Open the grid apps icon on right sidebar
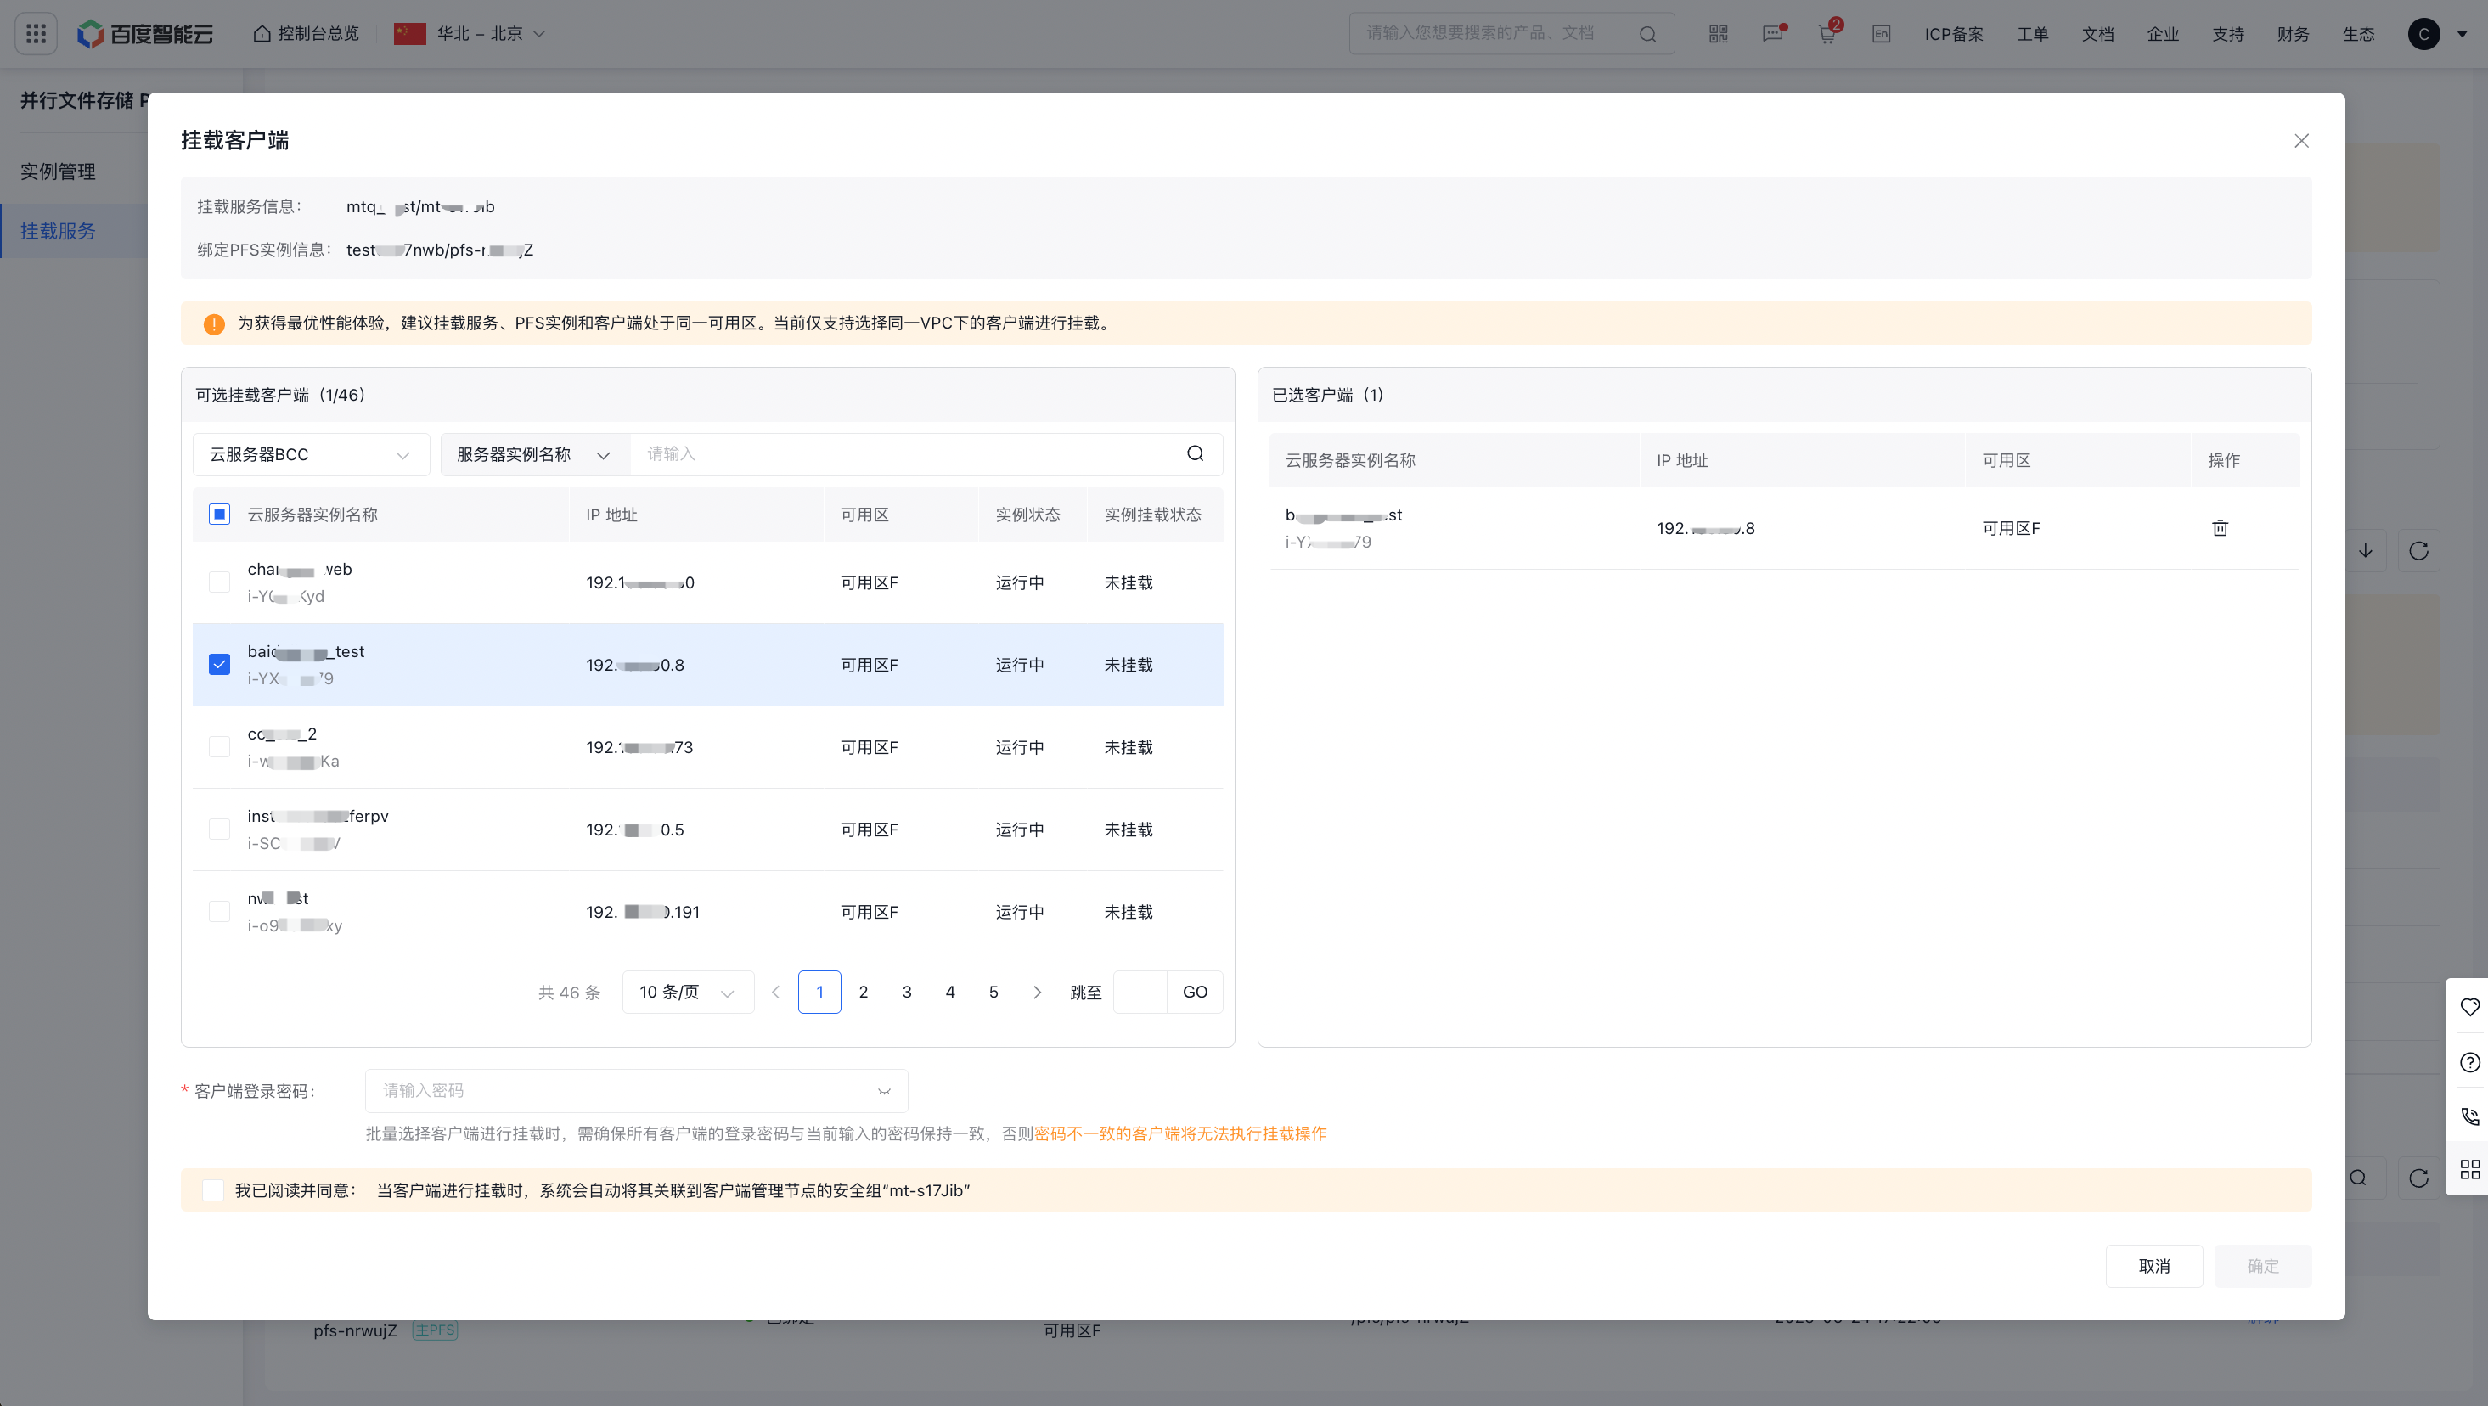The image size is (2488, 1406). click(x=2471, y=1169)
